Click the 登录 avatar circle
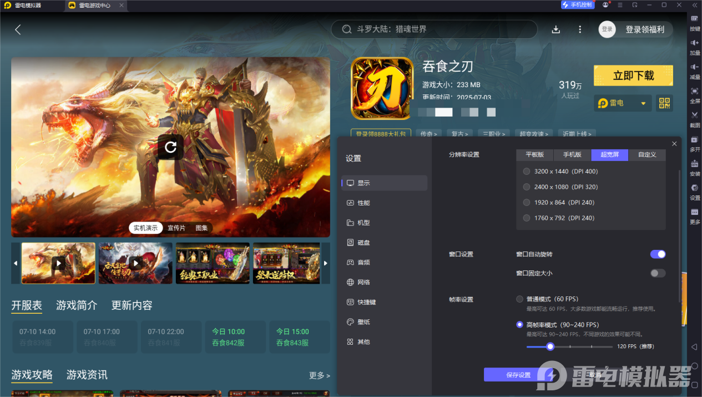The image size is (702, 397). coord(607,29)
